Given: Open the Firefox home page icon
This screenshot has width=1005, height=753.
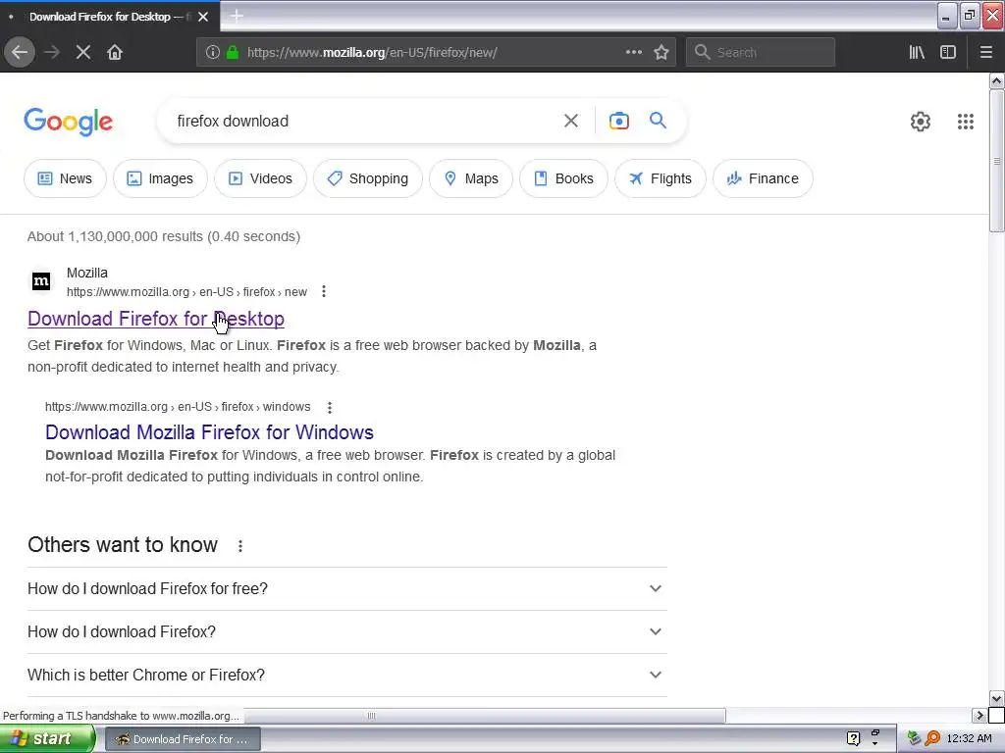Looking at the screenshot, I should tap(115, 53).
